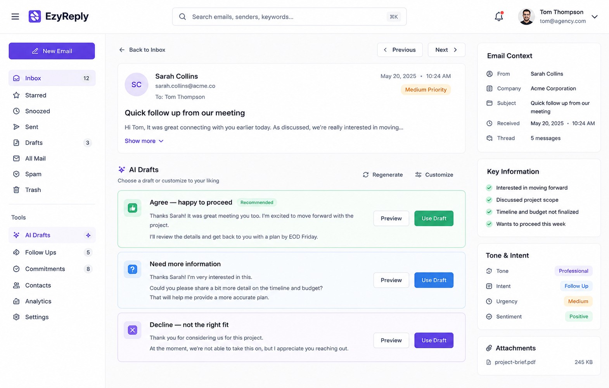Click the 'Discussed project scope' checkmark
This screenshot has height=388, width=609.
pos(489,200)
